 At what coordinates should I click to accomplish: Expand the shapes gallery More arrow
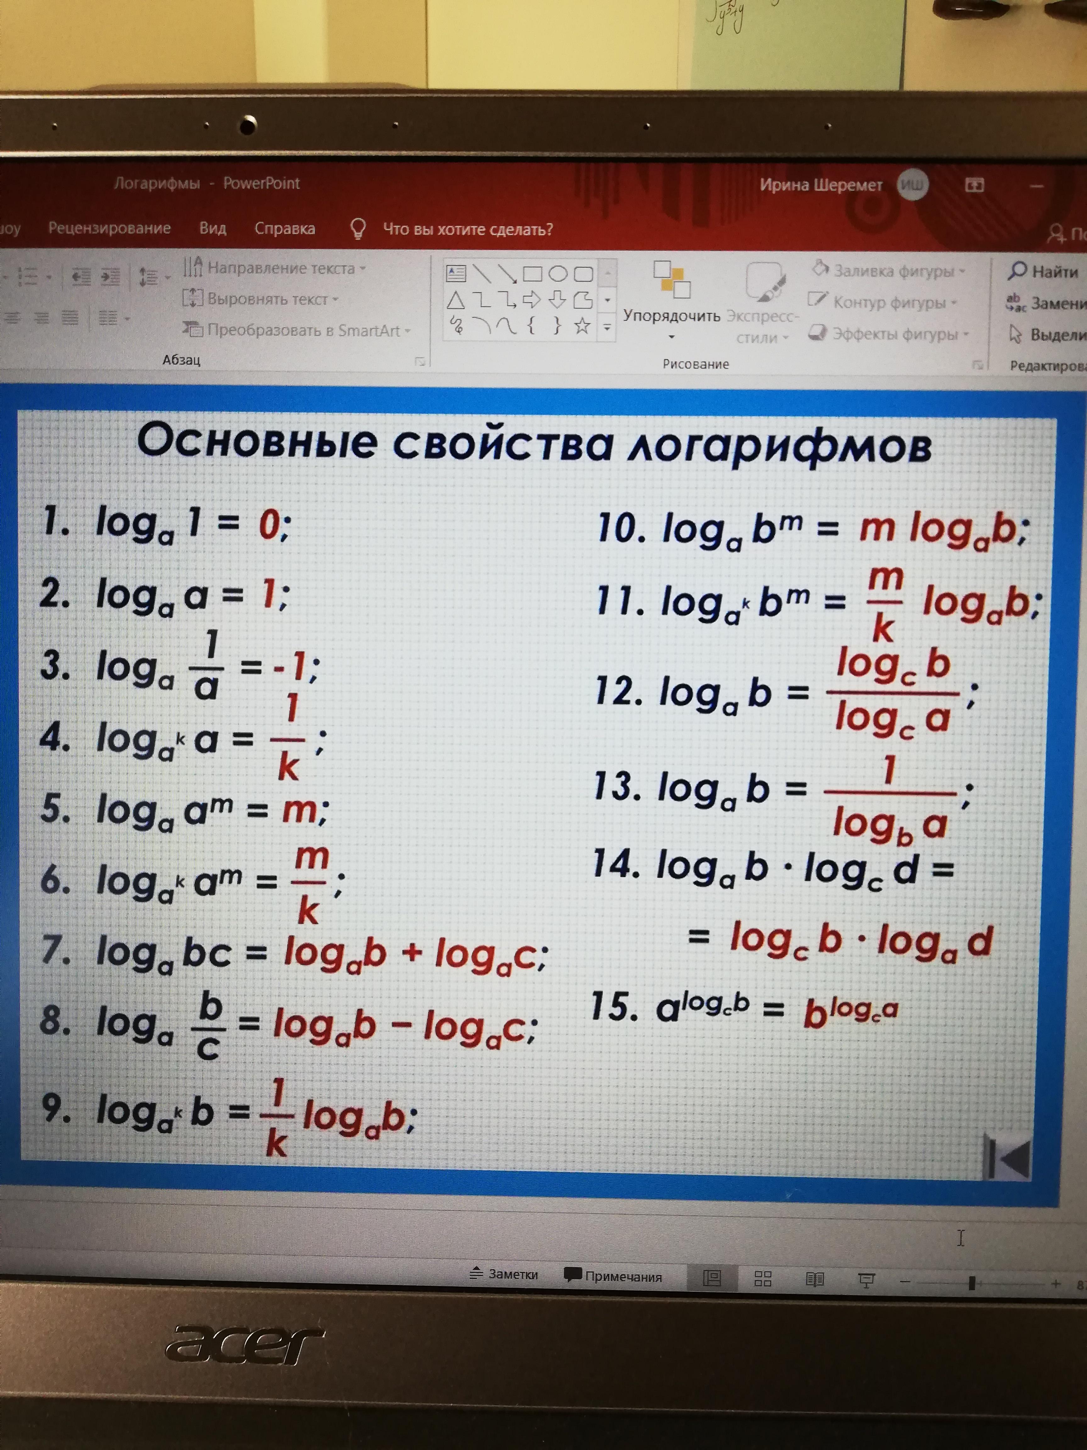(x=607, y=326)
